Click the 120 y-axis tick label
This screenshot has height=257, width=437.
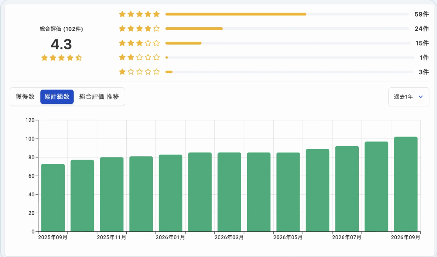click(30, 120)
